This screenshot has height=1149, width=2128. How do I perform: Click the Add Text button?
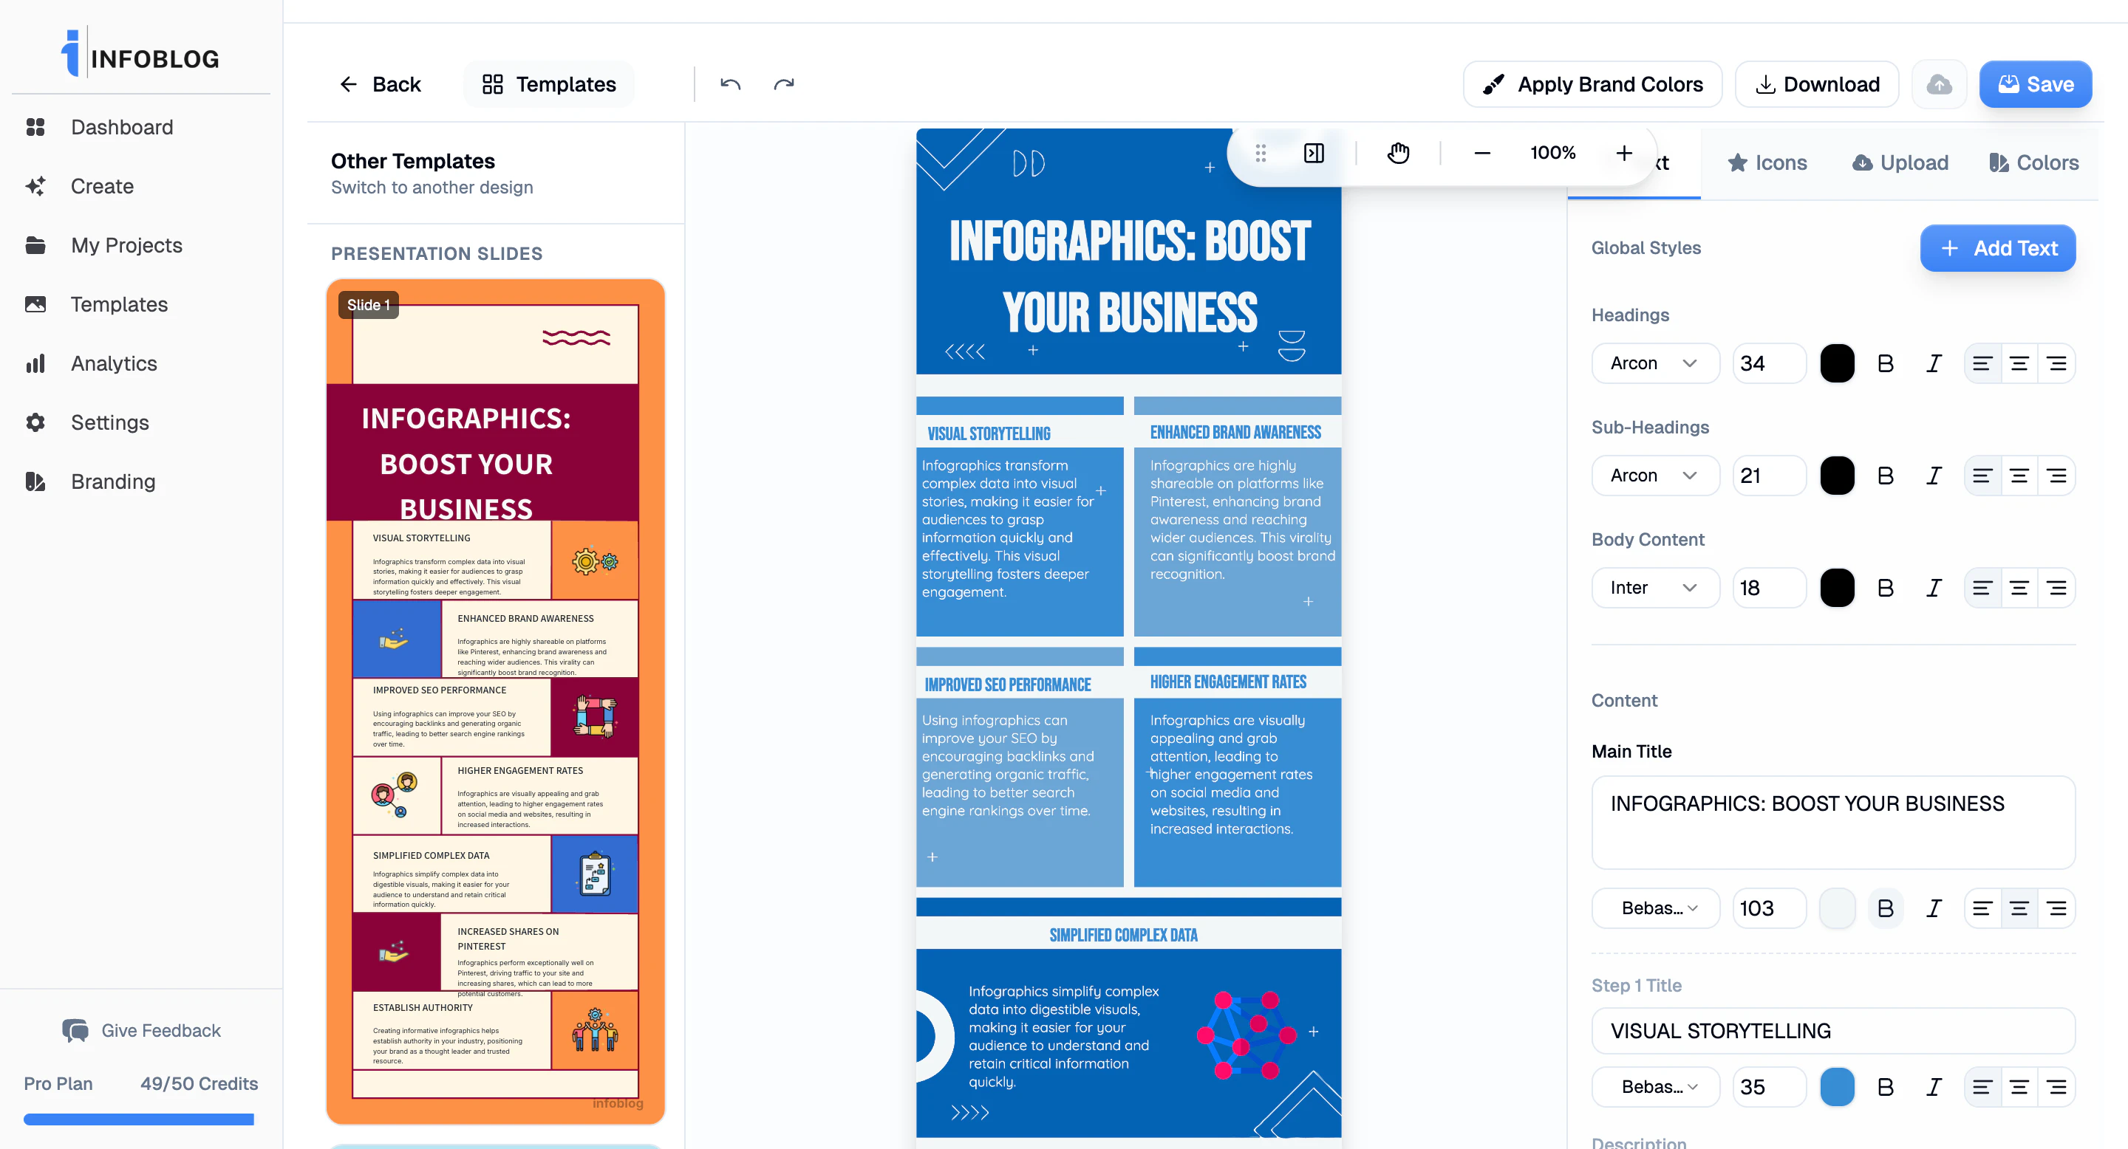coord(1997,247)
